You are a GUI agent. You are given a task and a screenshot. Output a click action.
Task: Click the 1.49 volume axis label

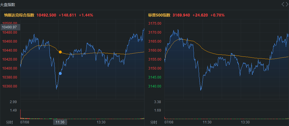(x=13, y=110)
